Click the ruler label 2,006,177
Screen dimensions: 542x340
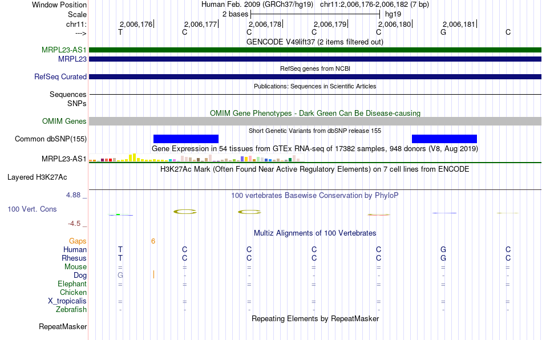tap(200, 24)
